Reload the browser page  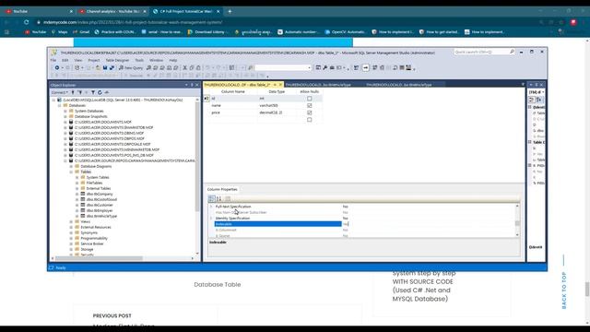(26, 22)
